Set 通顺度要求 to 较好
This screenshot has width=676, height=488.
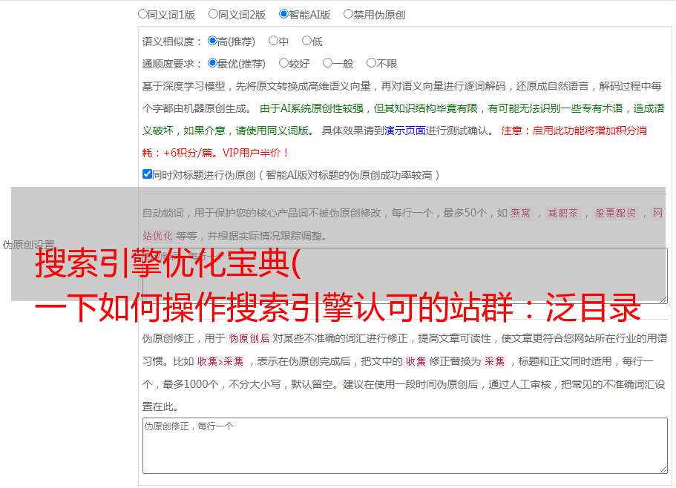click(x=283, y=63)
